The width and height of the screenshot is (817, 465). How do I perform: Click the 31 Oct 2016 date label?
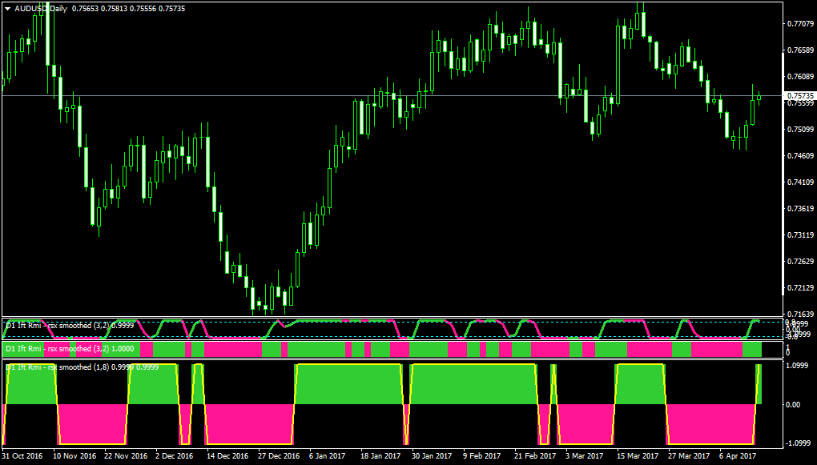[23, 455]
